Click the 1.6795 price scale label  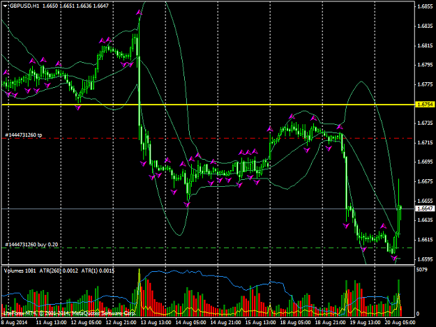pyautogui.click(x=425, y=65)
